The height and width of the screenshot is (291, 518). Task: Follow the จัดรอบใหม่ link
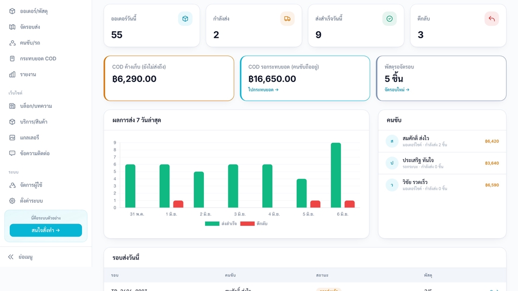coord(397,89)
